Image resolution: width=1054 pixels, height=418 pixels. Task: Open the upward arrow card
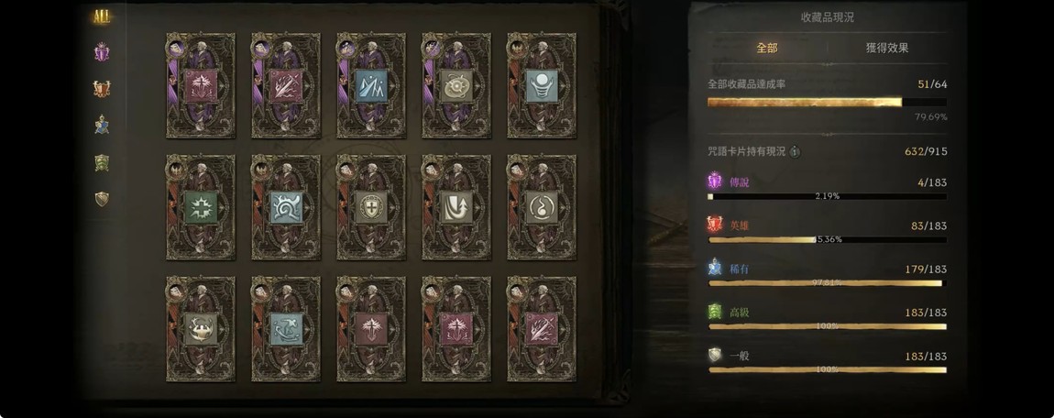[456, 207]
